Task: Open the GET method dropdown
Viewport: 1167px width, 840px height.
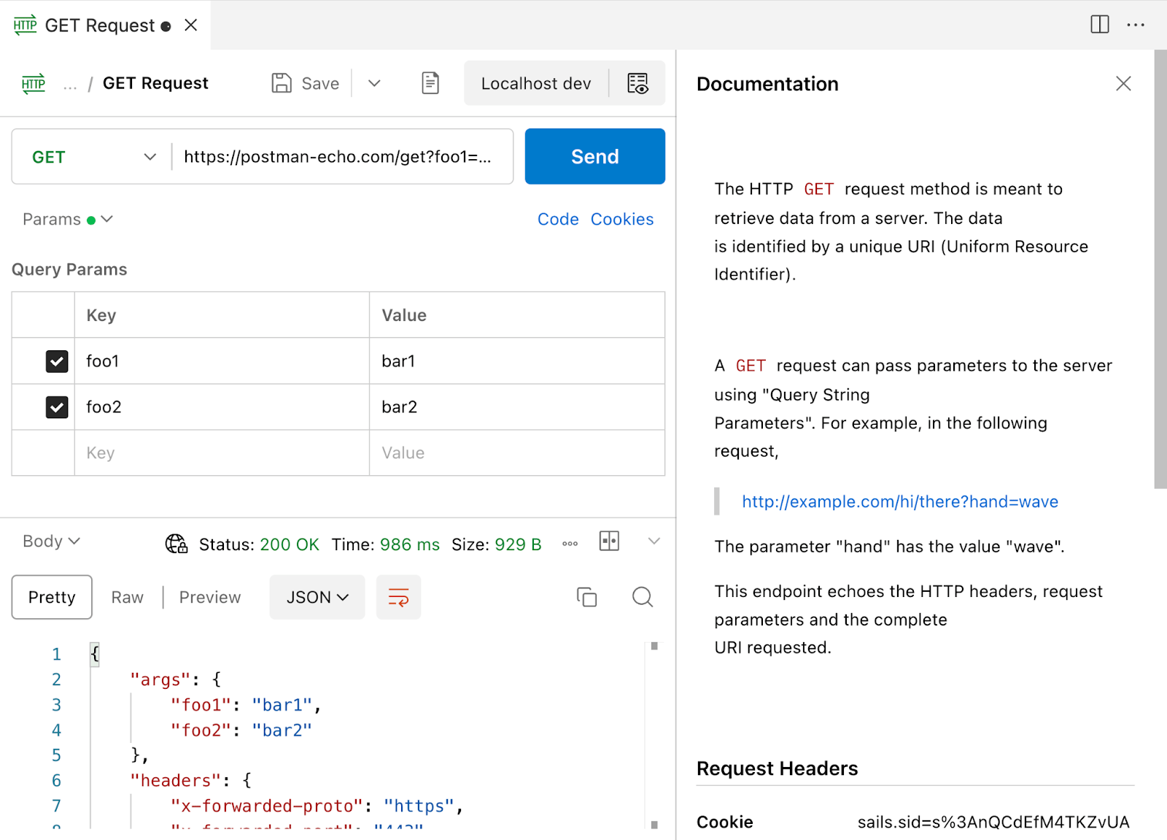Action: click(x=93, y=157)
